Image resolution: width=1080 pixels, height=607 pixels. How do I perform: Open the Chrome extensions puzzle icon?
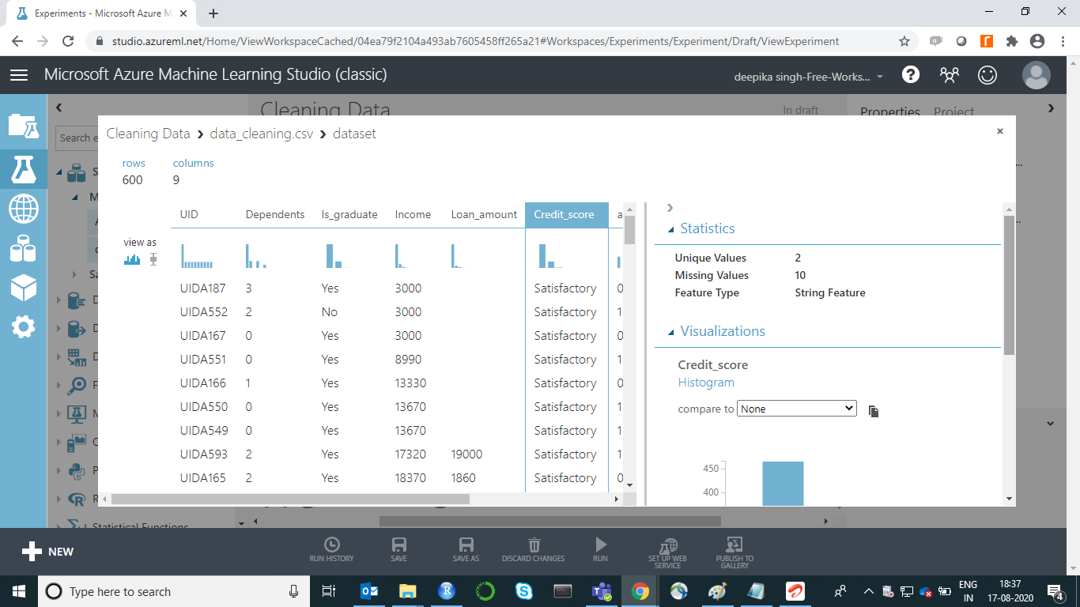pos(1011,41)
